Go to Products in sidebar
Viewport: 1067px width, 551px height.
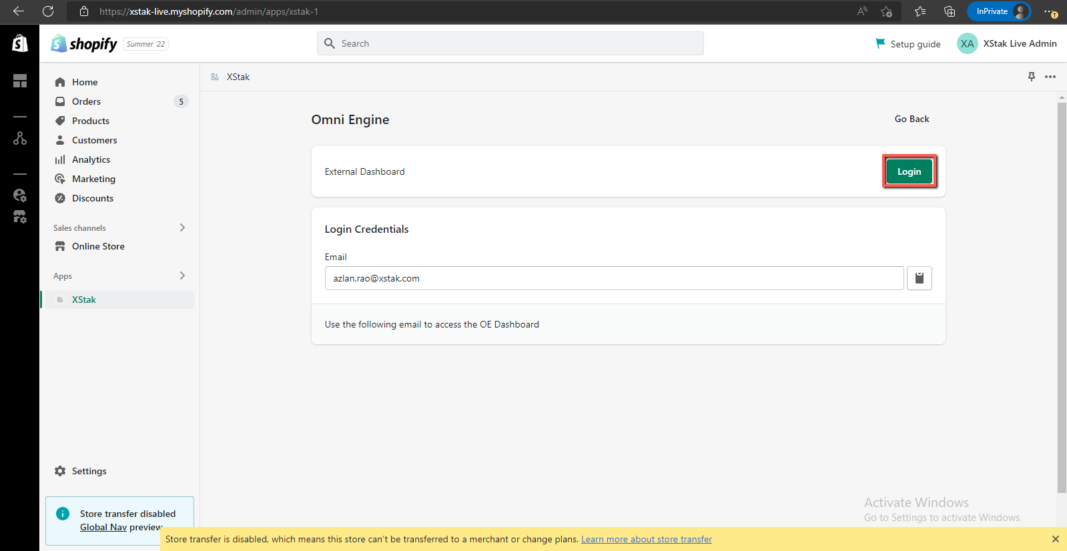click(x=91, y=121)
